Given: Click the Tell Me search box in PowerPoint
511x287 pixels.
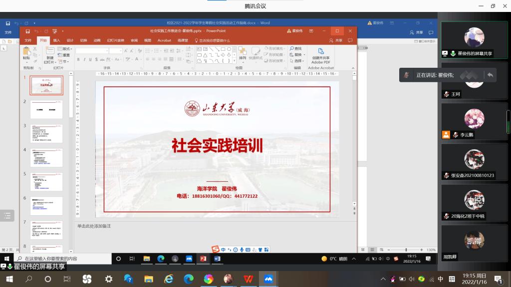Looking at the screenshot, I should [x=213, y=40].
